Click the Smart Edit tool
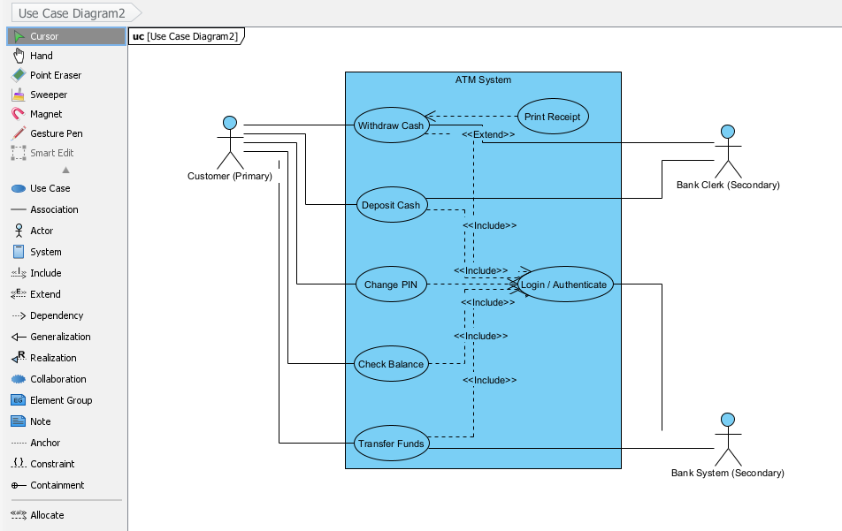This screenshot has width=842, height=531. click(66, 153)
